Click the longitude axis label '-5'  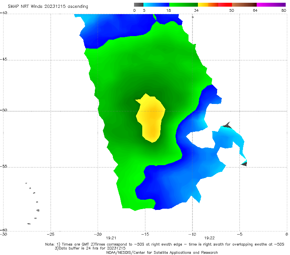(239, 234)
